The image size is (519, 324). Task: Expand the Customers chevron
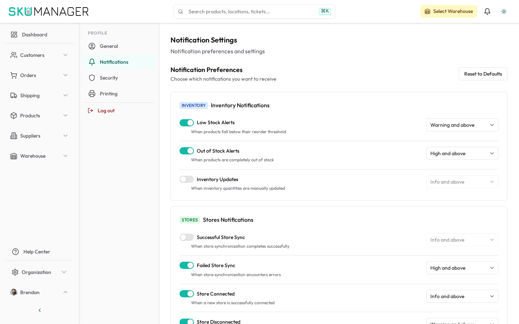[66, 55]
